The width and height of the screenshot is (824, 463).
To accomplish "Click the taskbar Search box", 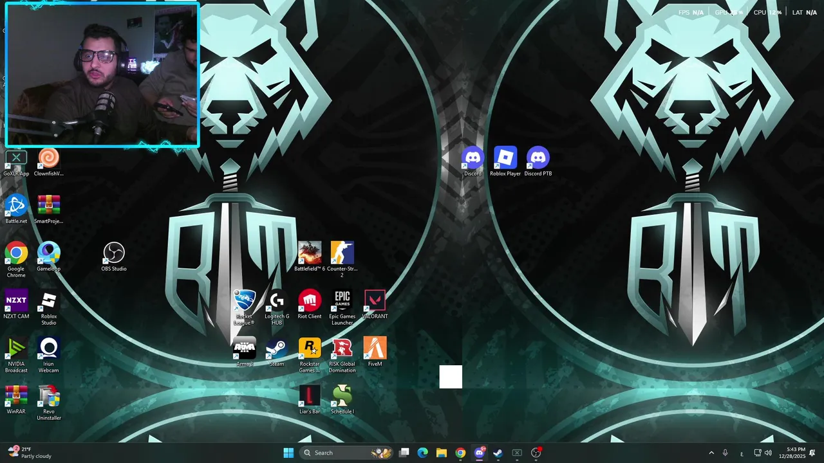I will tap(346, 453).
